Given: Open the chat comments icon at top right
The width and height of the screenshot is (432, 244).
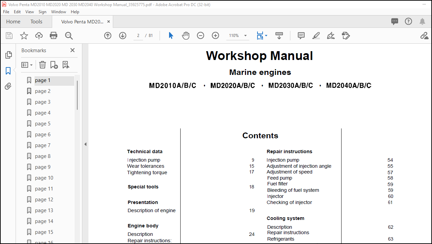Looking at the screenshot, I should tap(395, 21).
